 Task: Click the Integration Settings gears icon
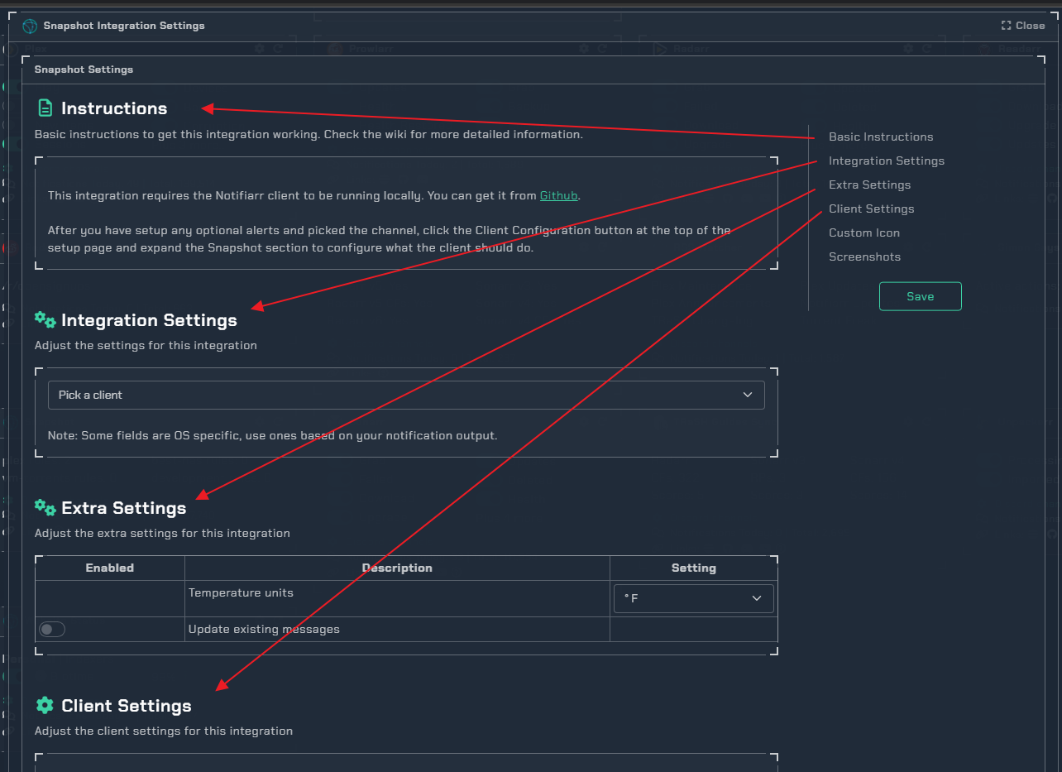pos(45,320)
